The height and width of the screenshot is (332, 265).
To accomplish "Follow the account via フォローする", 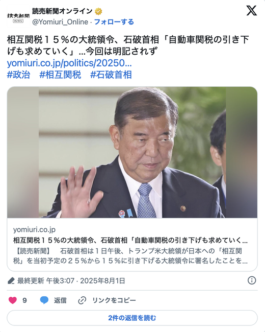I will (x=114, y=22).
